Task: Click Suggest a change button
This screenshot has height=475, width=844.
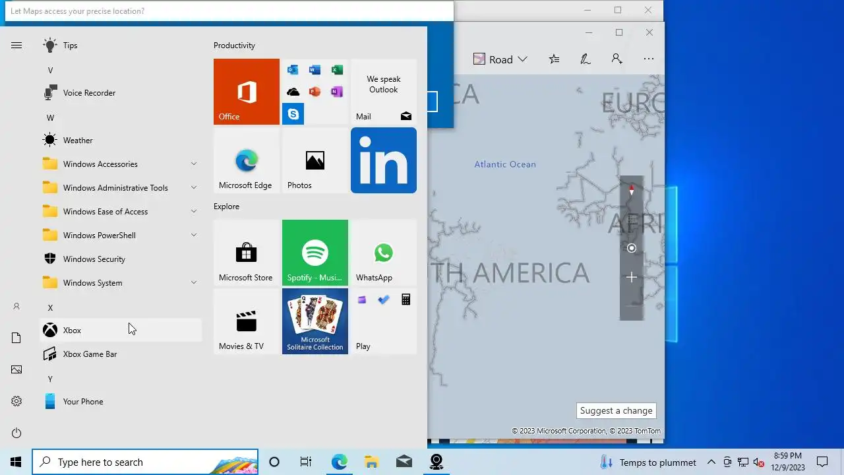Action: (x=616, y=410)
